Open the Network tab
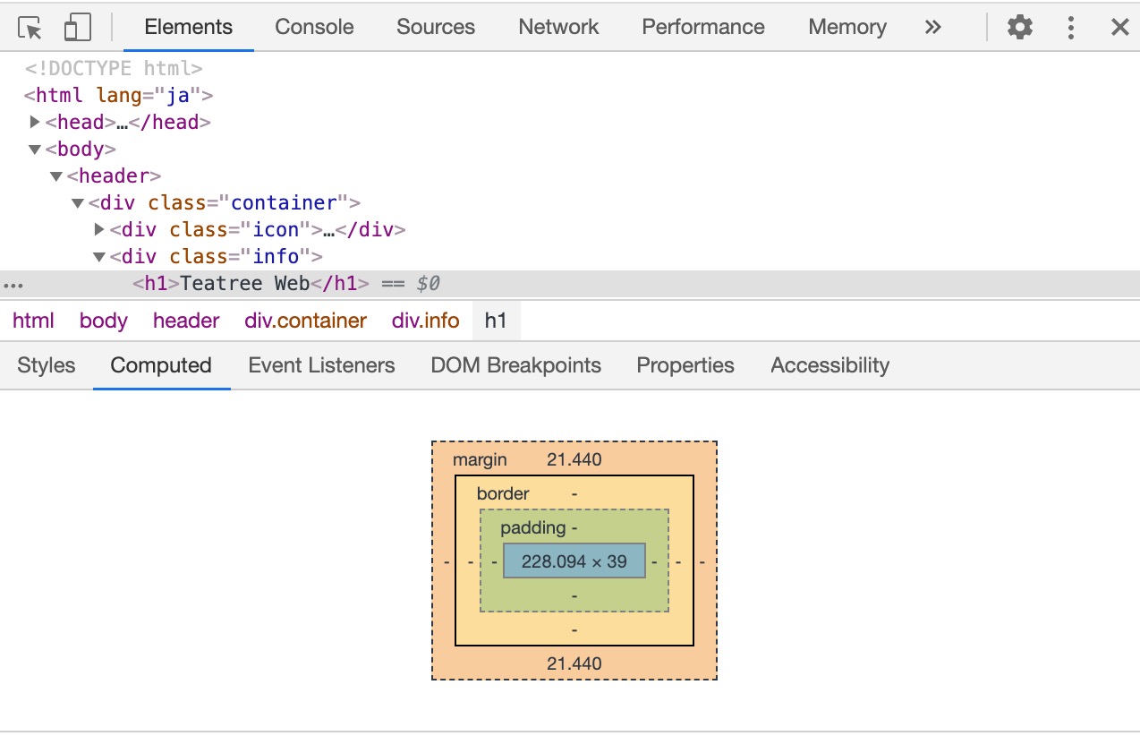This screenshot has width=1140, height=736. point(558,28)
